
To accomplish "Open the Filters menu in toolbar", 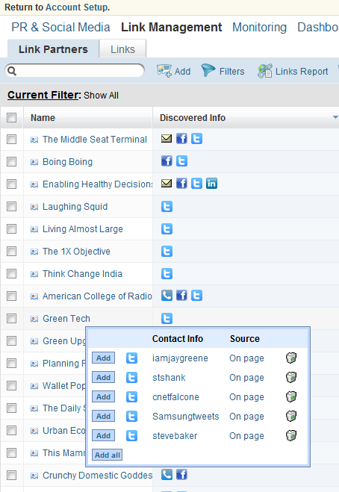I will 223,71.
